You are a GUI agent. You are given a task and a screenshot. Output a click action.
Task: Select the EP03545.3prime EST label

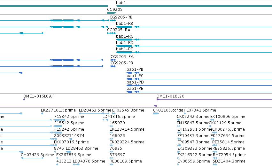point(128,110)
